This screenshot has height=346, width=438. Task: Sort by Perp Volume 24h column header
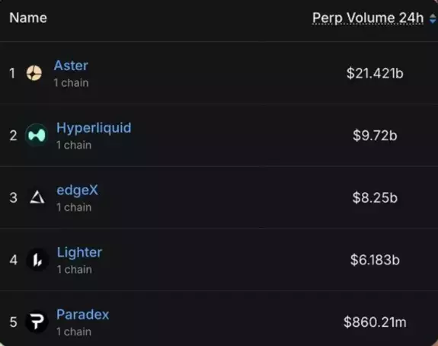pyautogui.click(x=368, y=18)
